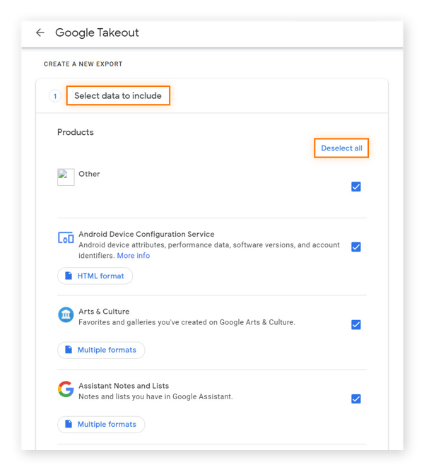Click the Google Takeout title
The height and width of the screenshot is (472, 424).
tap(97, 33)
